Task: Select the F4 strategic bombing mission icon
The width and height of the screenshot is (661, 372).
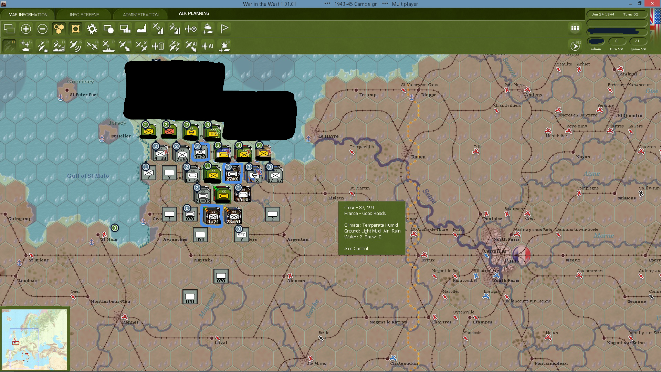Action: coord(59,46)
